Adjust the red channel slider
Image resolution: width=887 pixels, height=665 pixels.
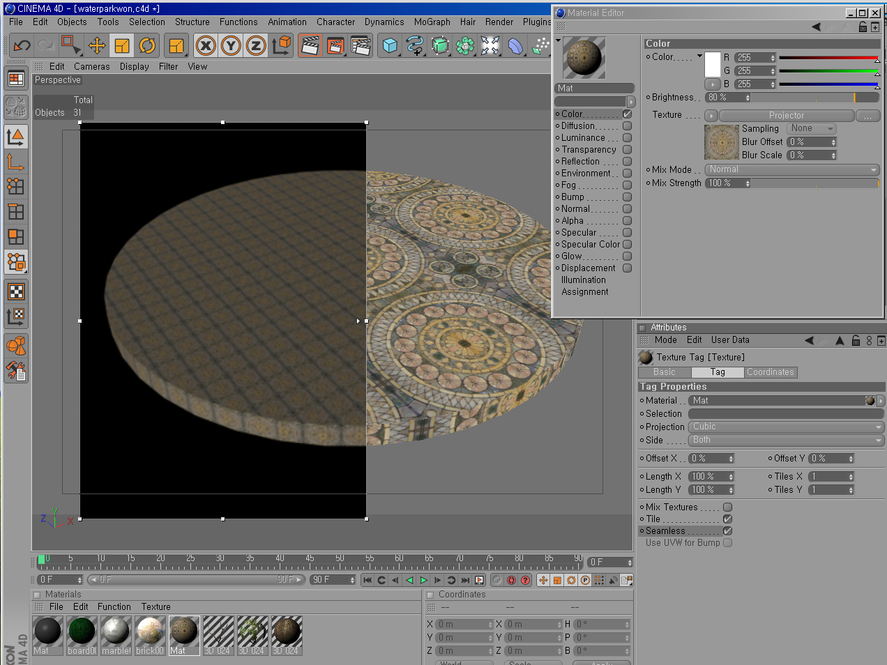point(829,58)
